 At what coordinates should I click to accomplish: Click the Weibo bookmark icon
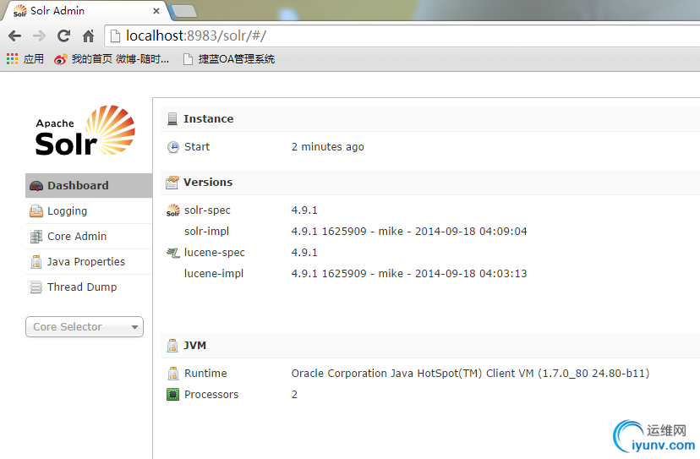[x=60, y=59]
